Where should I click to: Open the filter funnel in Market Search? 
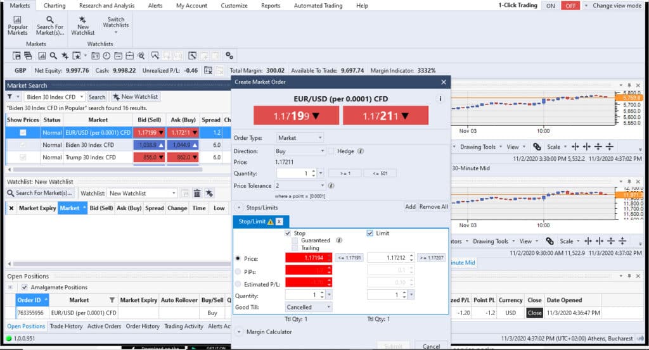click(10, 97)
